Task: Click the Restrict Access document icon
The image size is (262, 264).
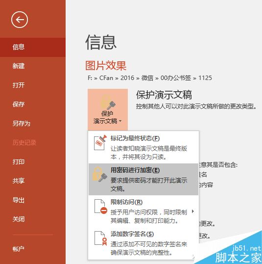Action: point(101,207)
